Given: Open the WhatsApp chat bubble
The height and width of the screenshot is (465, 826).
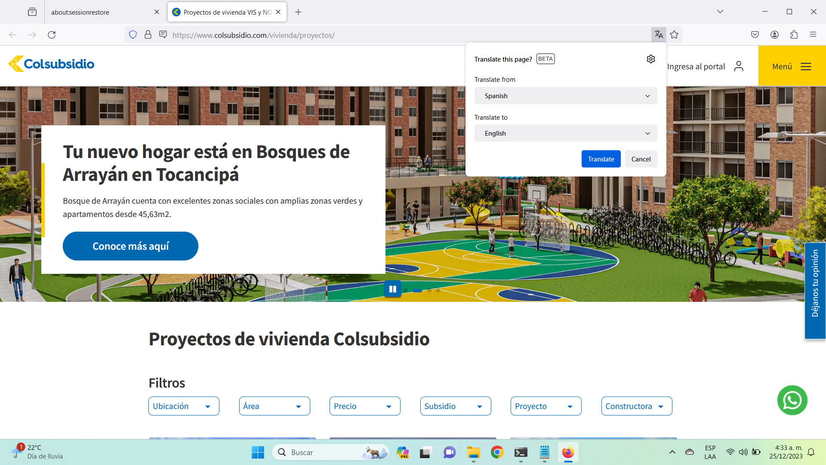Looking at the screenshot, I should tap(792, 400).
